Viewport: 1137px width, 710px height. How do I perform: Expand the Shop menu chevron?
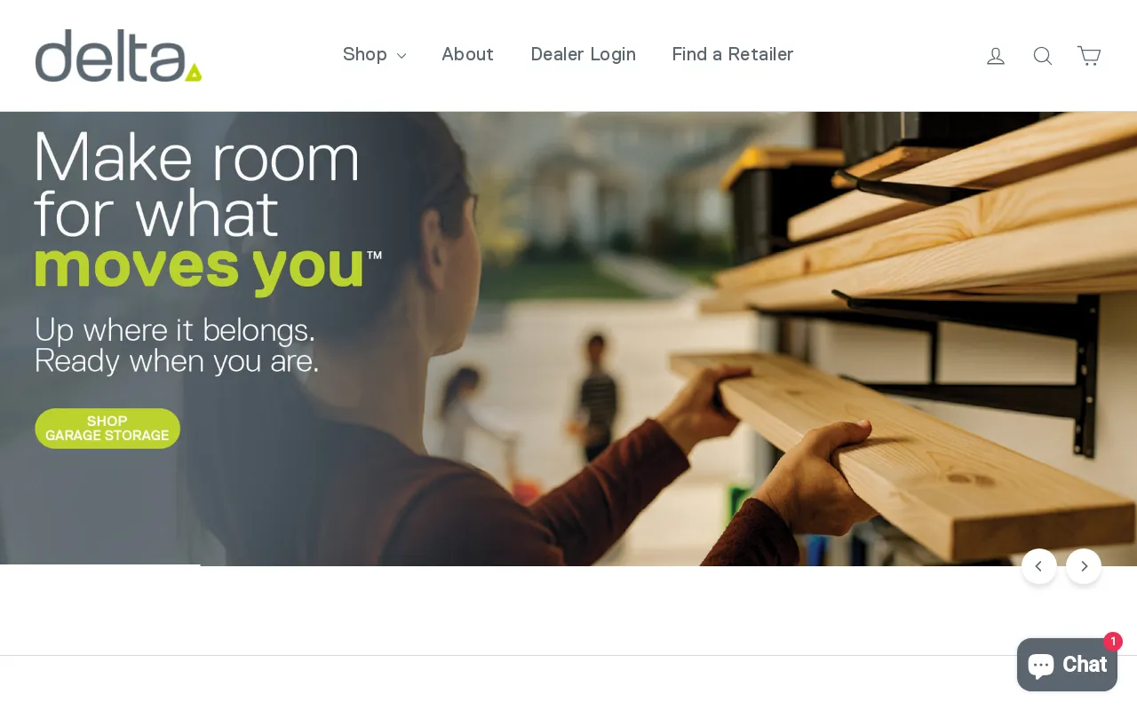tap(402, 56)
